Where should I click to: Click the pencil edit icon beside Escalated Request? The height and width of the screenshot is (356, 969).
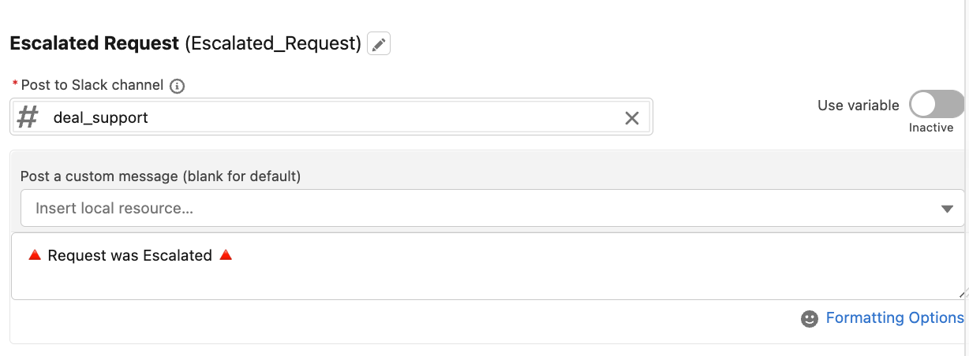[x=379, y=43]
